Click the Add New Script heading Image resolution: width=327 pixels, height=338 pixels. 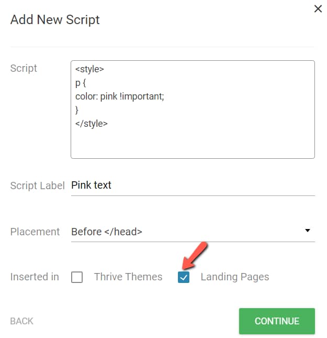[x=55, y=20]
